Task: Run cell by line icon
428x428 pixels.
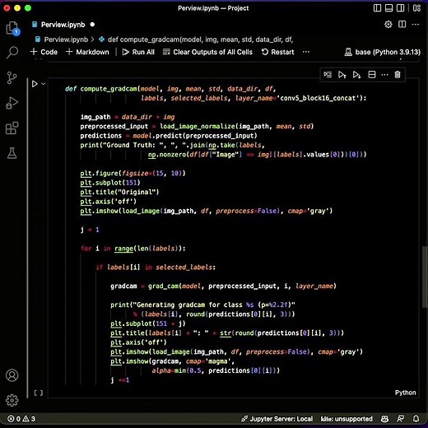Action: click(x=328, y=75)
